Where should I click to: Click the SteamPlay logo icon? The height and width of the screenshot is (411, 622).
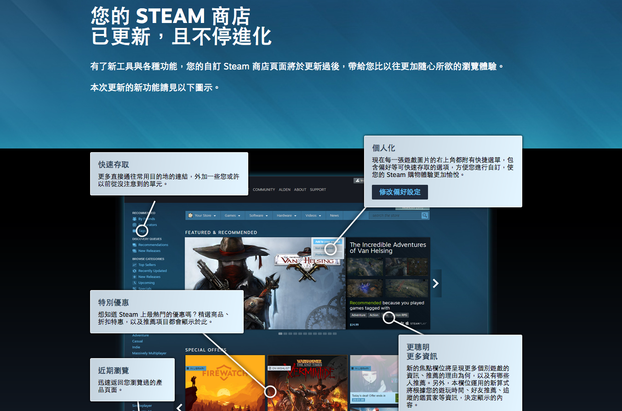[x=418, y=324]
